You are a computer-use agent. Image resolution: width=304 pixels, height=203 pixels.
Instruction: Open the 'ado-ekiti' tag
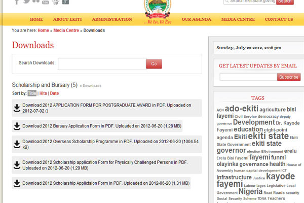(x=241, y=109)
